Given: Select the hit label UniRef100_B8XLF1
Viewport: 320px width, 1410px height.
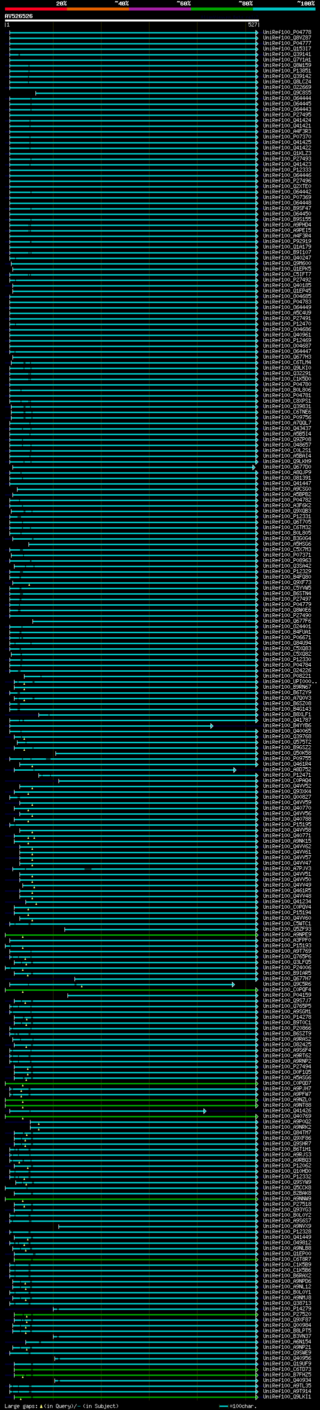Looking at the screenshot, I should click(x=287, y=714).
